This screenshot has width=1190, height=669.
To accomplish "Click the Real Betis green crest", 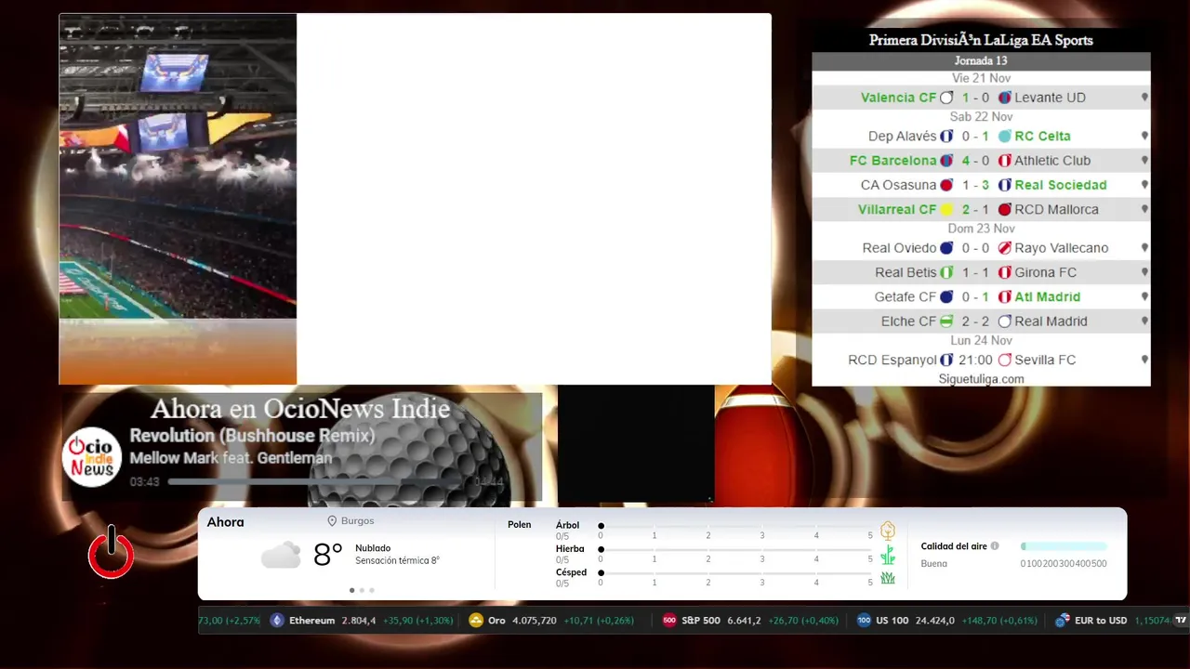I will click(x=946, y=273).
